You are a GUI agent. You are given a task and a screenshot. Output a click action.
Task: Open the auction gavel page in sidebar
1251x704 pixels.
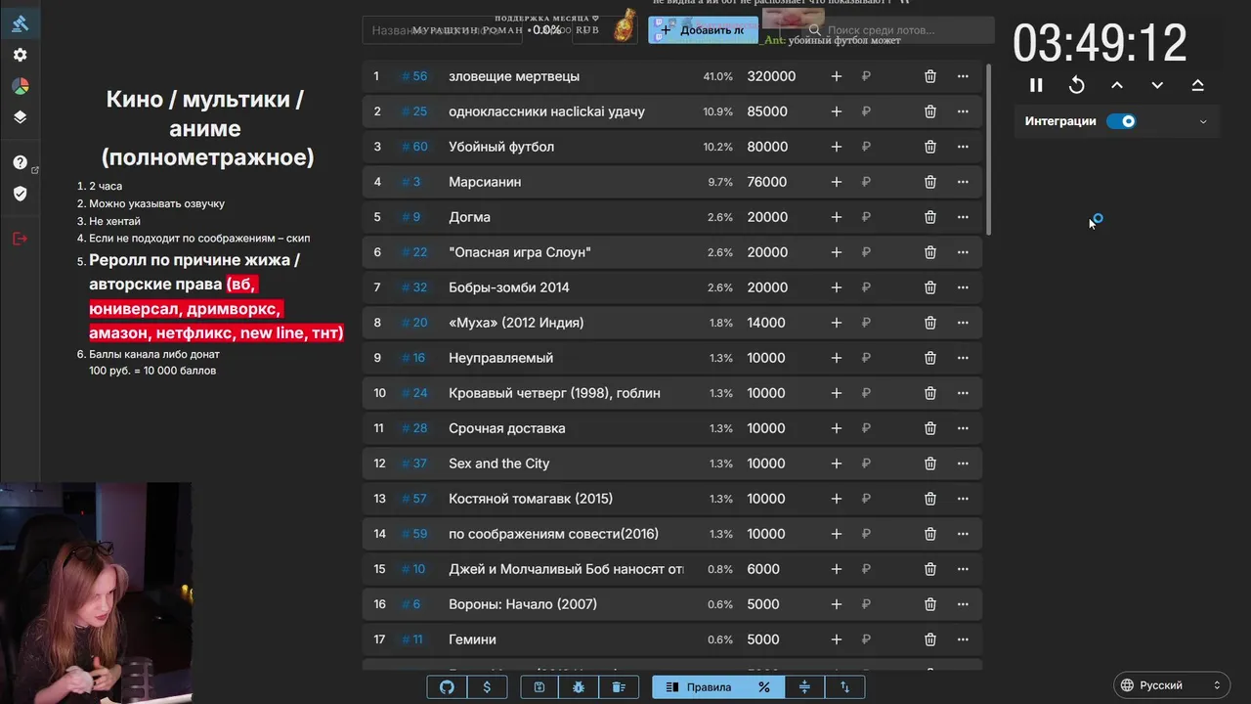tap(20, 23)
